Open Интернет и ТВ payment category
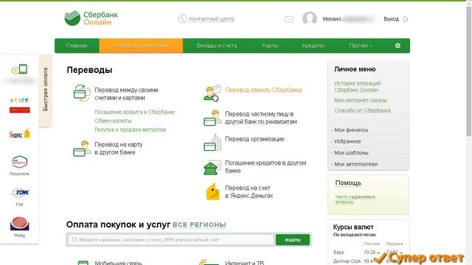 point(244,263)
